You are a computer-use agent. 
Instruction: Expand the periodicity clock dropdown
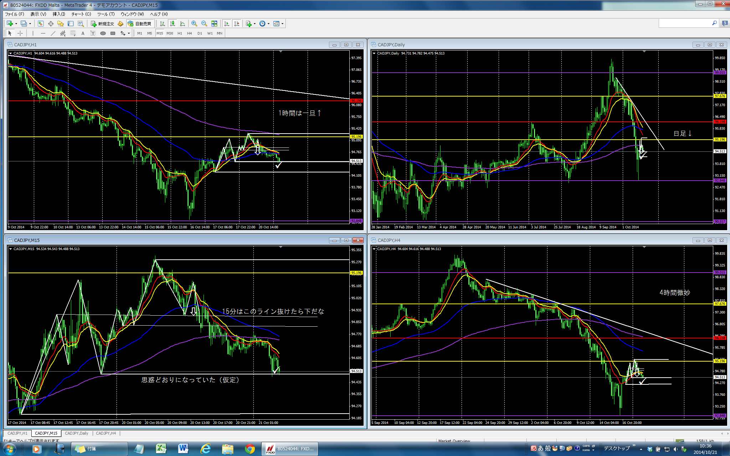tap(268, 24)
